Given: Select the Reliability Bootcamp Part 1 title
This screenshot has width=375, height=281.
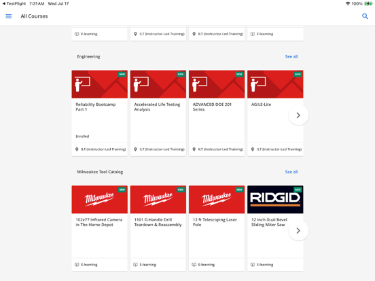Looking at the screenshot, I should (96, 107).
